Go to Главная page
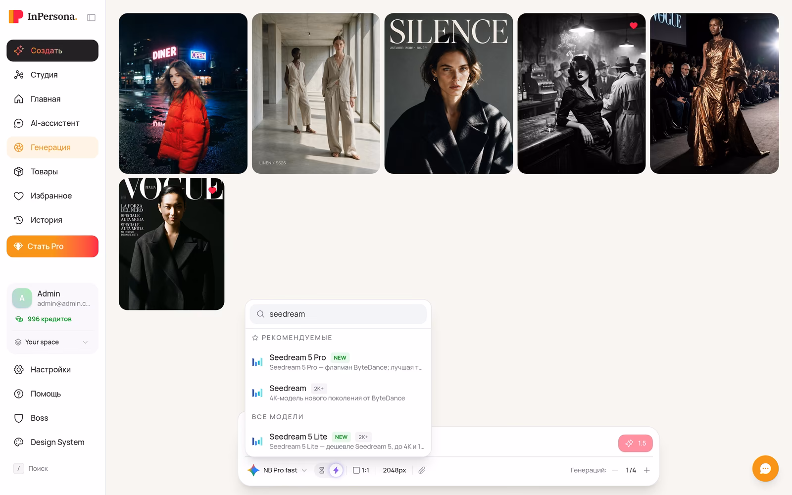The image size is (792, 495). pyautogui.click(x=52, y=99)
